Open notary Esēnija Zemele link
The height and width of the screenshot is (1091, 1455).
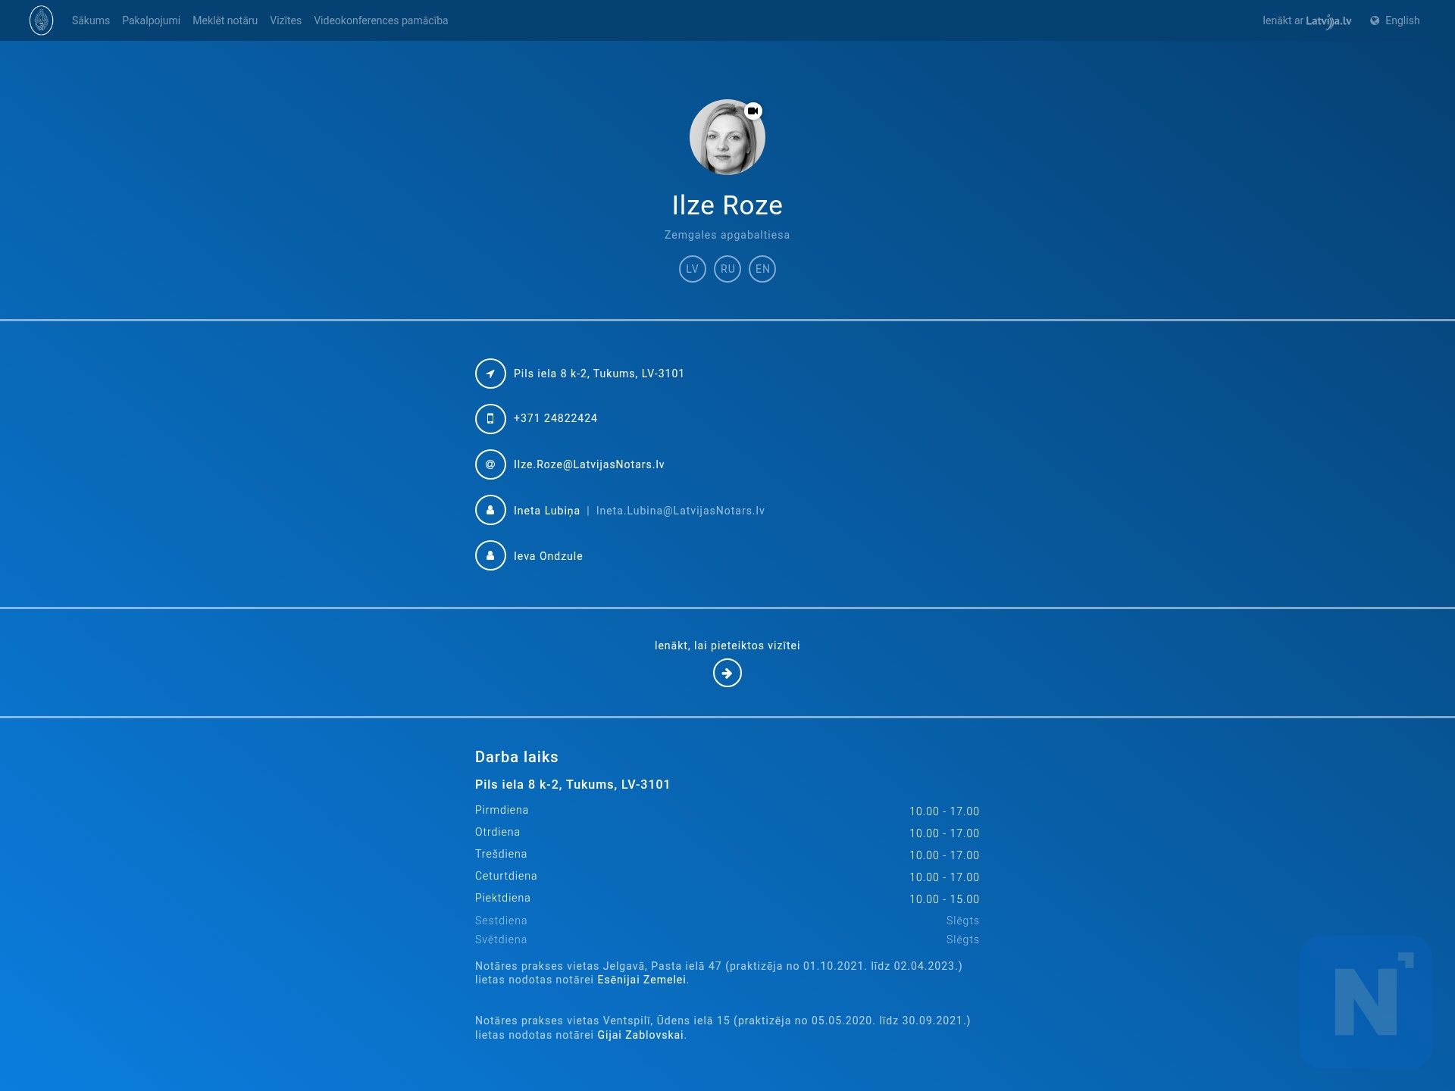[x=642, y=980]
